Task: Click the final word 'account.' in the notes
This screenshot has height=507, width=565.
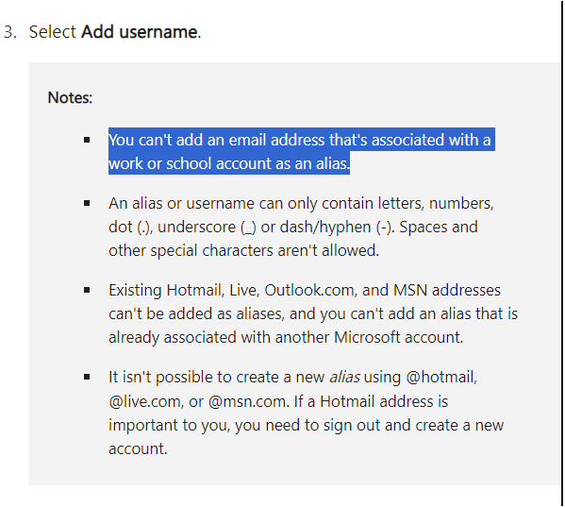Action: click(138, 448)
